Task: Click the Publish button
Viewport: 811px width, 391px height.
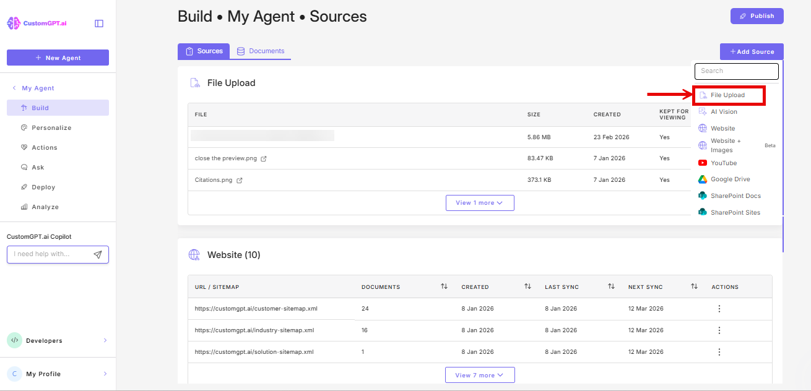Action: click(757, 16)
